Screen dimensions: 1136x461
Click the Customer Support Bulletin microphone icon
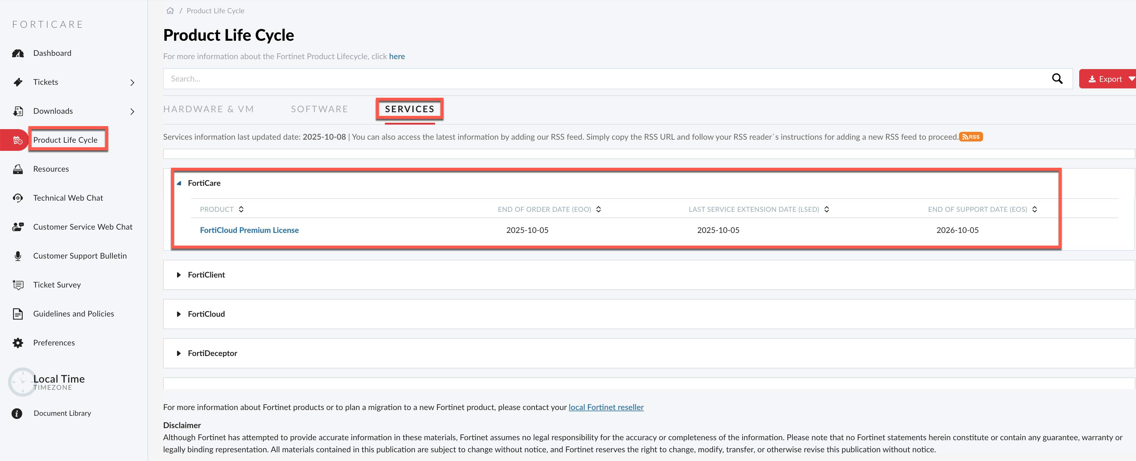(x=18, y=256)
